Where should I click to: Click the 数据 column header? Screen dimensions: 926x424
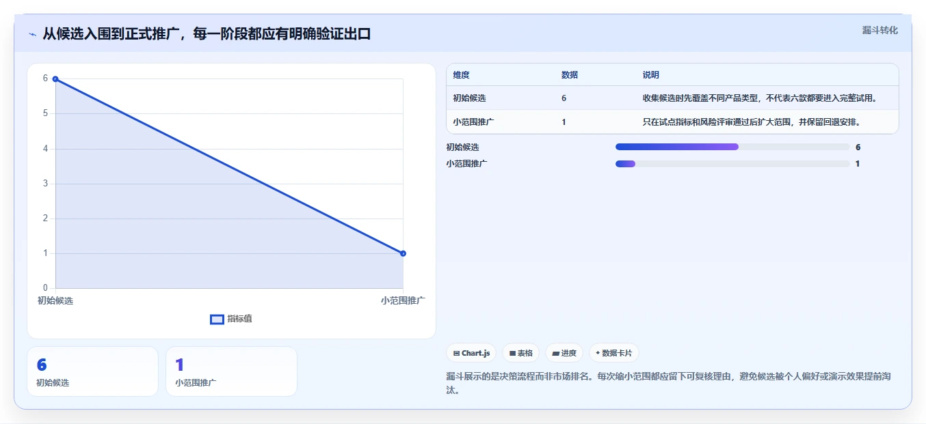coord(570,75)
